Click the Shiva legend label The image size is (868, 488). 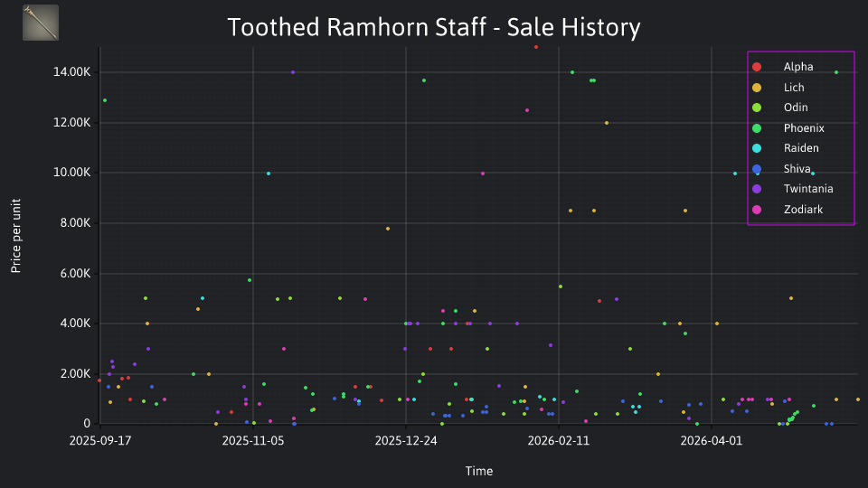[797, 169]
